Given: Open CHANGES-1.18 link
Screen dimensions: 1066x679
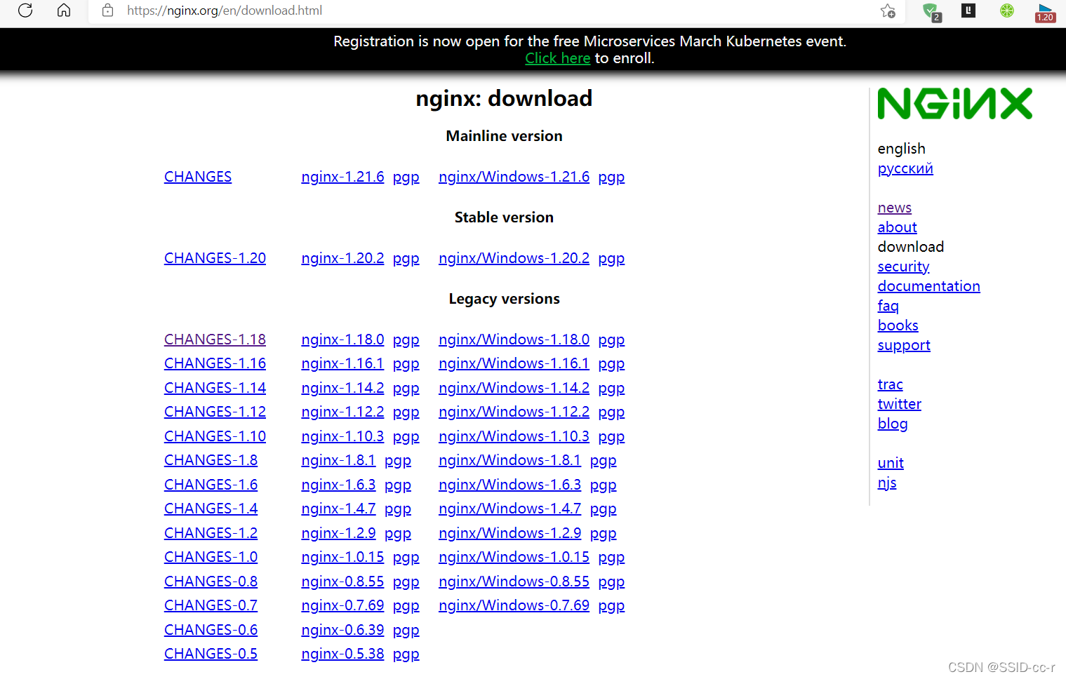Looking at the screenshot, I should pos(215,339).
